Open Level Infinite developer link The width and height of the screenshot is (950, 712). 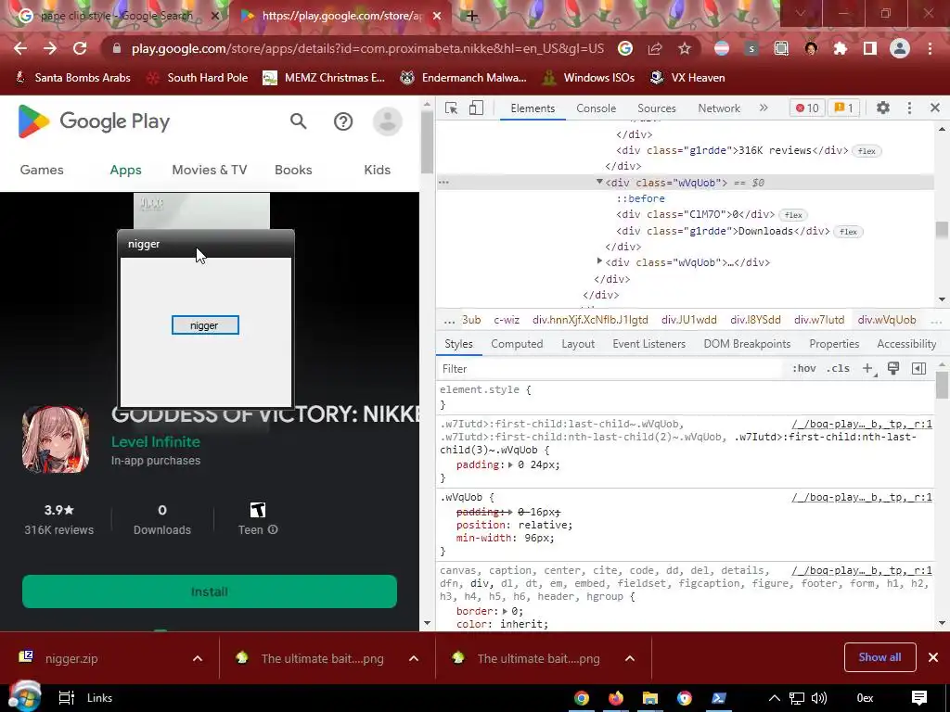(x=156, y=442)
